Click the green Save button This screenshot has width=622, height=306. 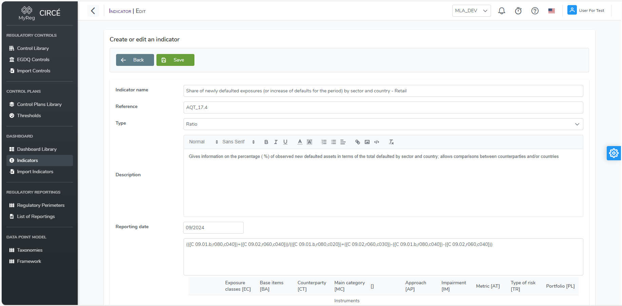click(x=175, y=60)
